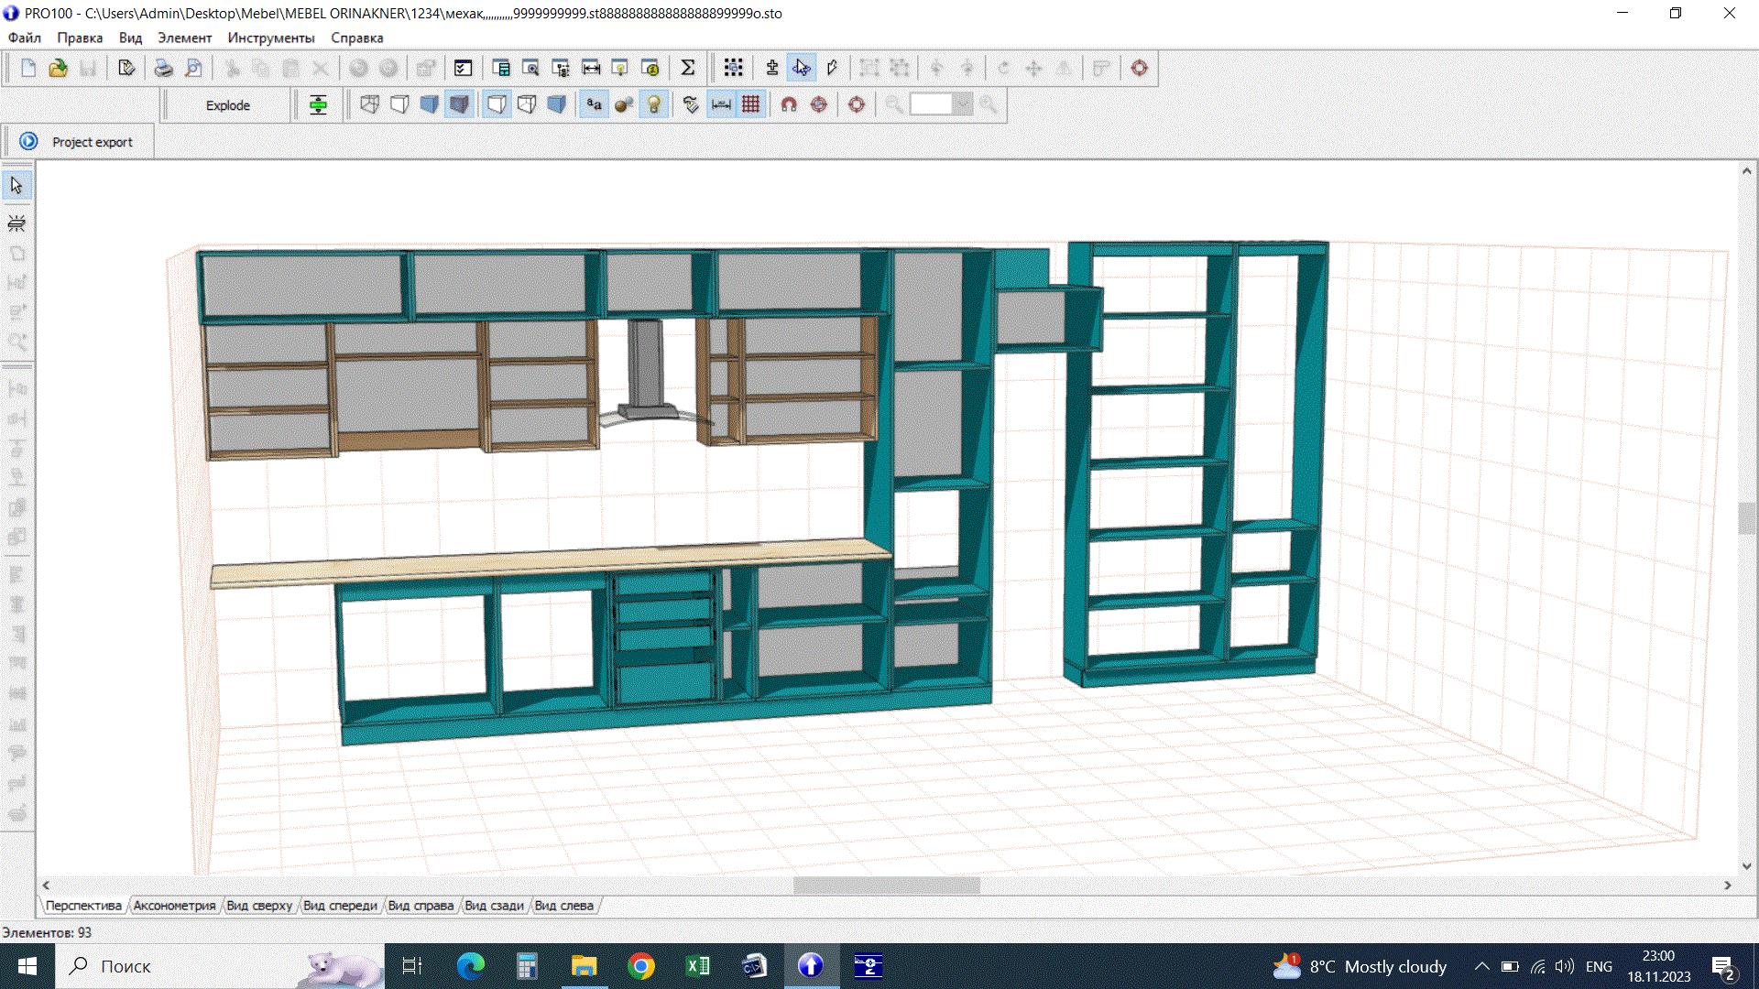Image resolution: width=1759 pixels, height=989 pixels.
Task: Activate the textures display mode icon
Action: point(459,103)
